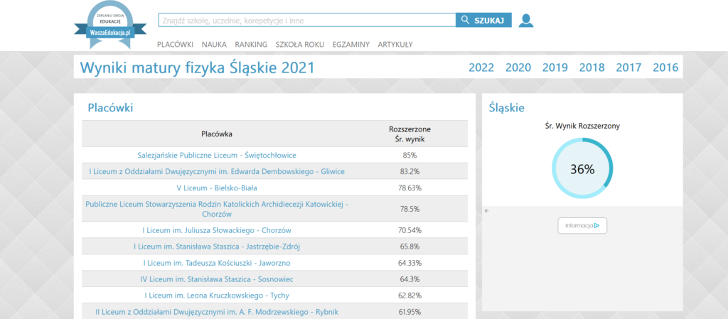The width and height of the screenshot is (728, 319).
Task: Go to the RANKING menu
Action: (x=251, y=44)
